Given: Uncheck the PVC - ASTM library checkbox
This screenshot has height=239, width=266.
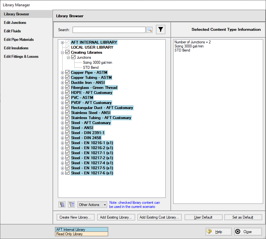Looking at the screenshot, I should pos(67,98).
